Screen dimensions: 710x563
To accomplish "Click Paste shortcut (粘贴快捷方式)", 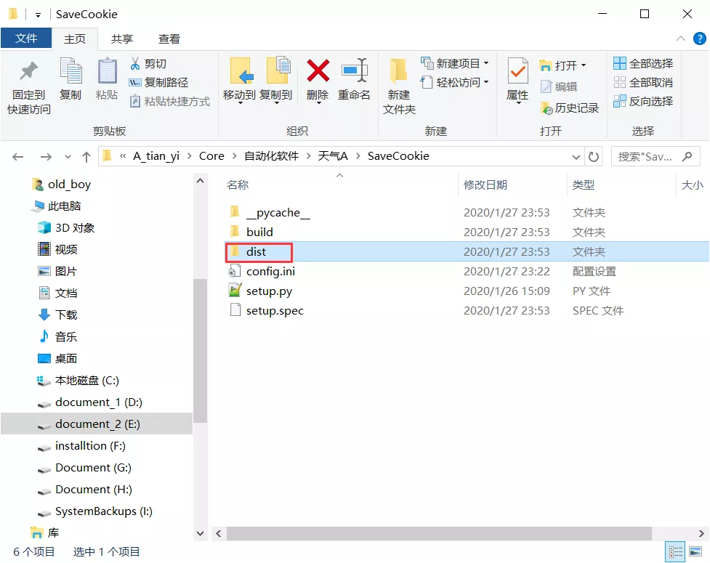I will pyautogui.click(x=170, y=102).
